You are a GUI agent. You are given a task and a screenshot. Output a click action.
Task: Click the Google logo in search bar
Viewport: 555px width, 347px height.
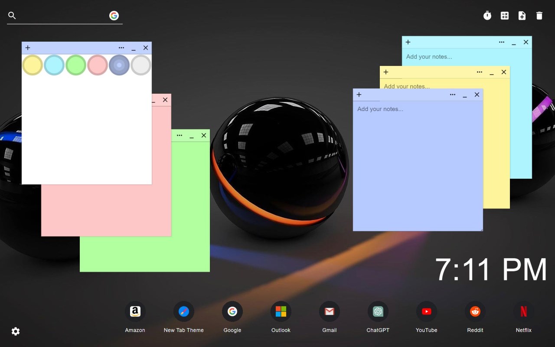point(114,16)
